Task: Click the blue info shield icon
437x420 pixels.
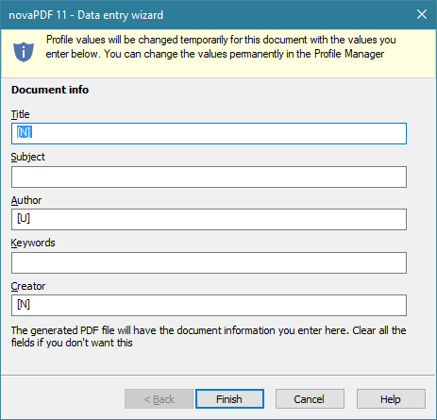Action: [x=24, y=52]
